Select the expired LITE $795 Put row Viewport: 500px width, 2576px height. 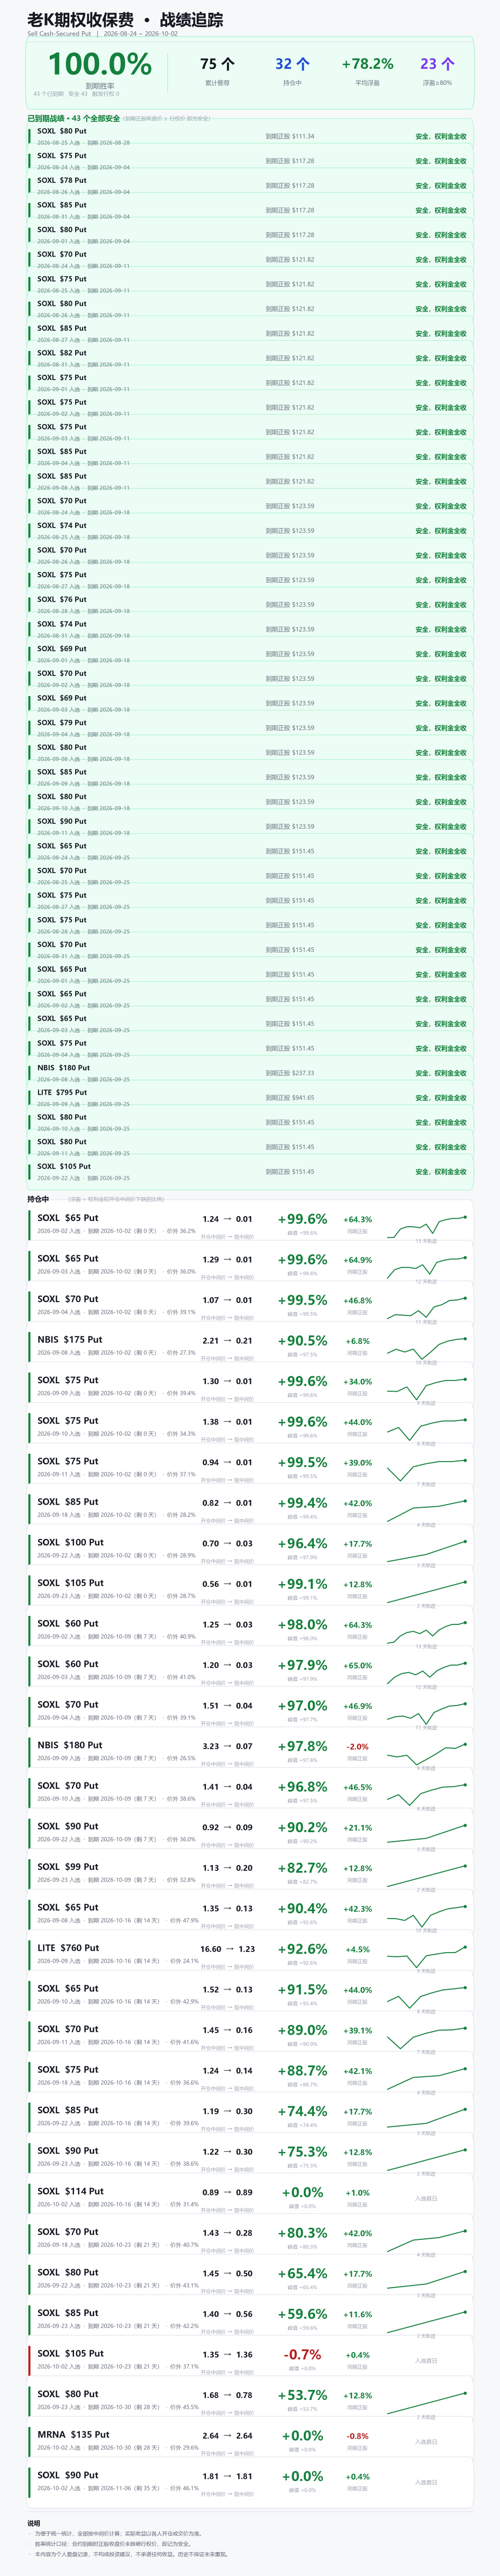point(250,1097)
